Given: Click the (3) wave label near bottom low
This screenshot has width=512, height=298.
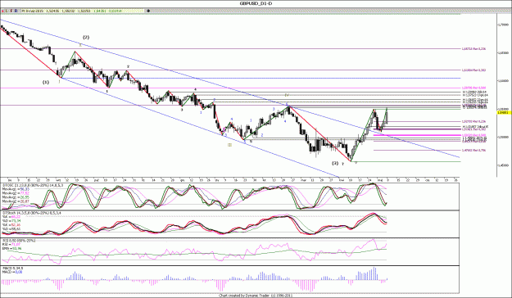Looking at the screenshot, I should pos(335,163).
